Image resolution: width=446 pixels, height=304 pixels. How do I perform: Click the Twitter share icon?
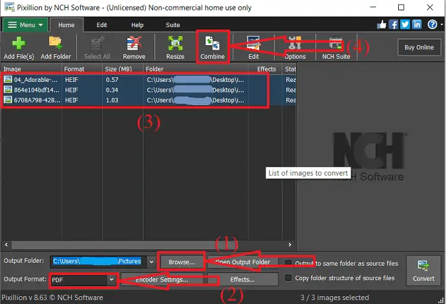coord(405,25)
